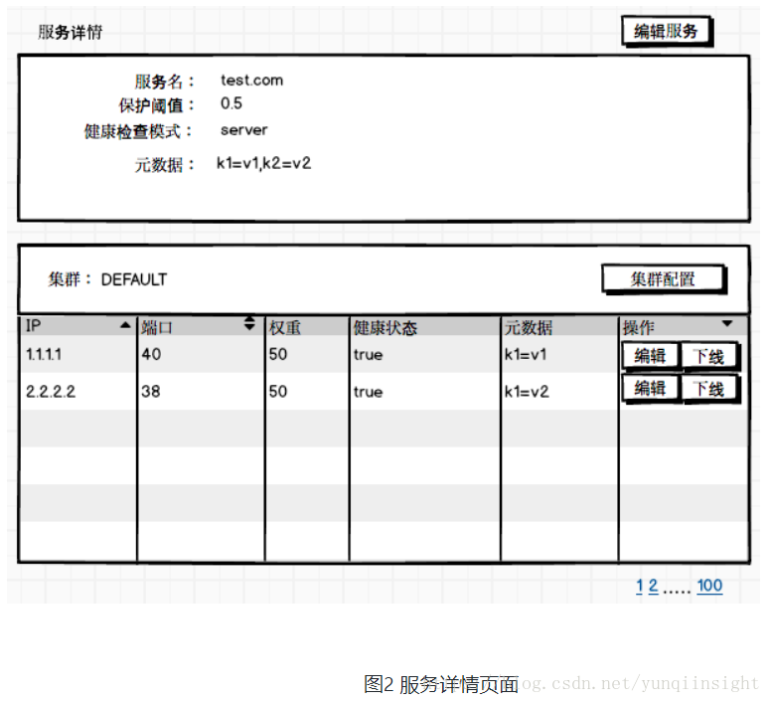Image resolution: width=771 pixels, height=703 pixels.
Task: Click the cluster name DEFAULT
Action: (x=134, y=280)
